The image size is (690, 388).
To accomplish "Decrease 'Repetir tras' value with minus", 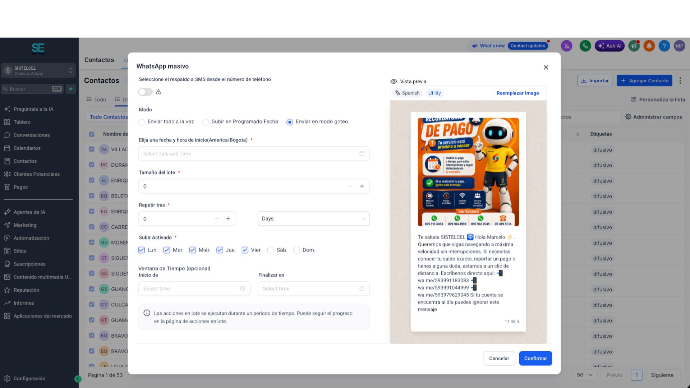I will point(217,218).
